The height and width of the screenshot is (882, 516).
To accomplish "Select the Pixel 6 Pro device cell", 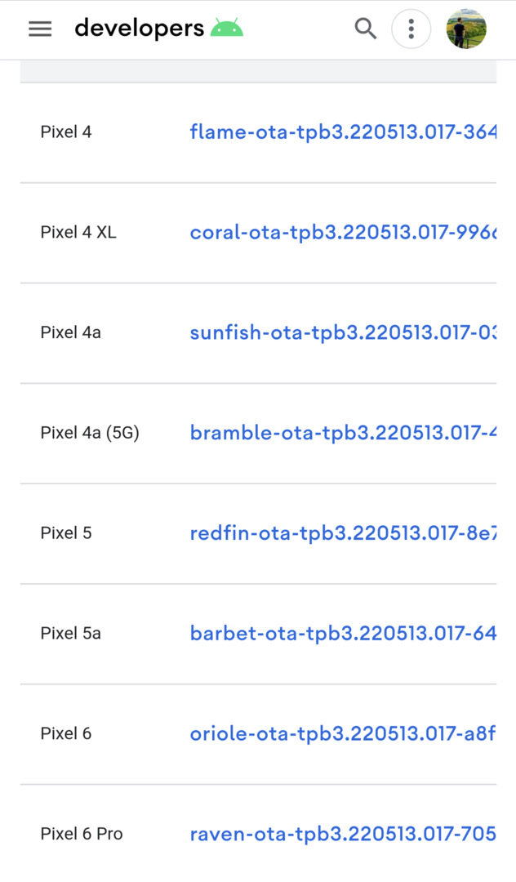I will tap(82, 834).
